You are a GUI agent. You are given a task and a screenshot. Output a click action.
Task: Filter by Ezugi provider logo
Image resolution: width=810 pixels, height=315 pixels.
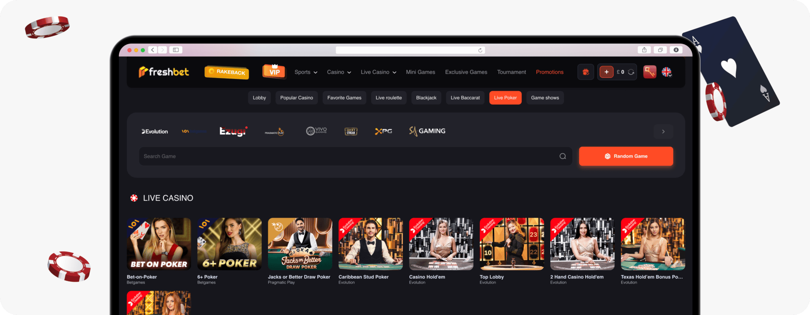pyautogui.click(x=233, y=131)
